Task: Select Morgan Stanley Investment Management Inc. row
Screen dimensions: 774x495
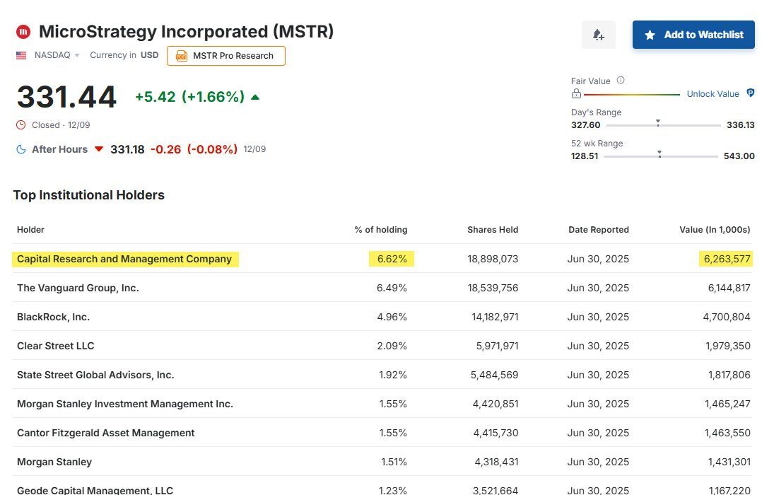Action: click(382, 404)
